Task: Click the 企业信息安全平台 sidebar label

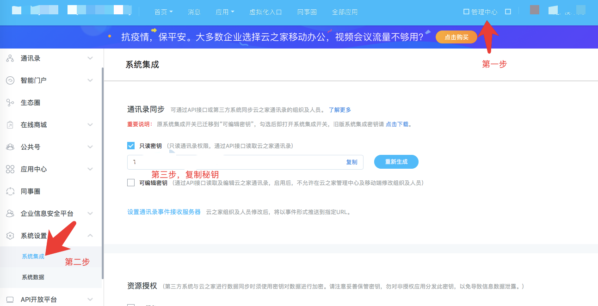Action: pos(47,214)
